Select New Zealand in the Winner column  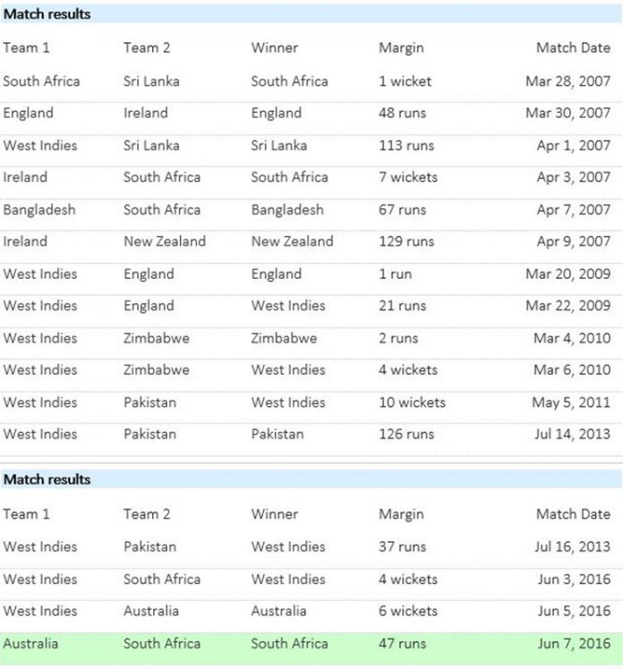[x=292, y=241]
